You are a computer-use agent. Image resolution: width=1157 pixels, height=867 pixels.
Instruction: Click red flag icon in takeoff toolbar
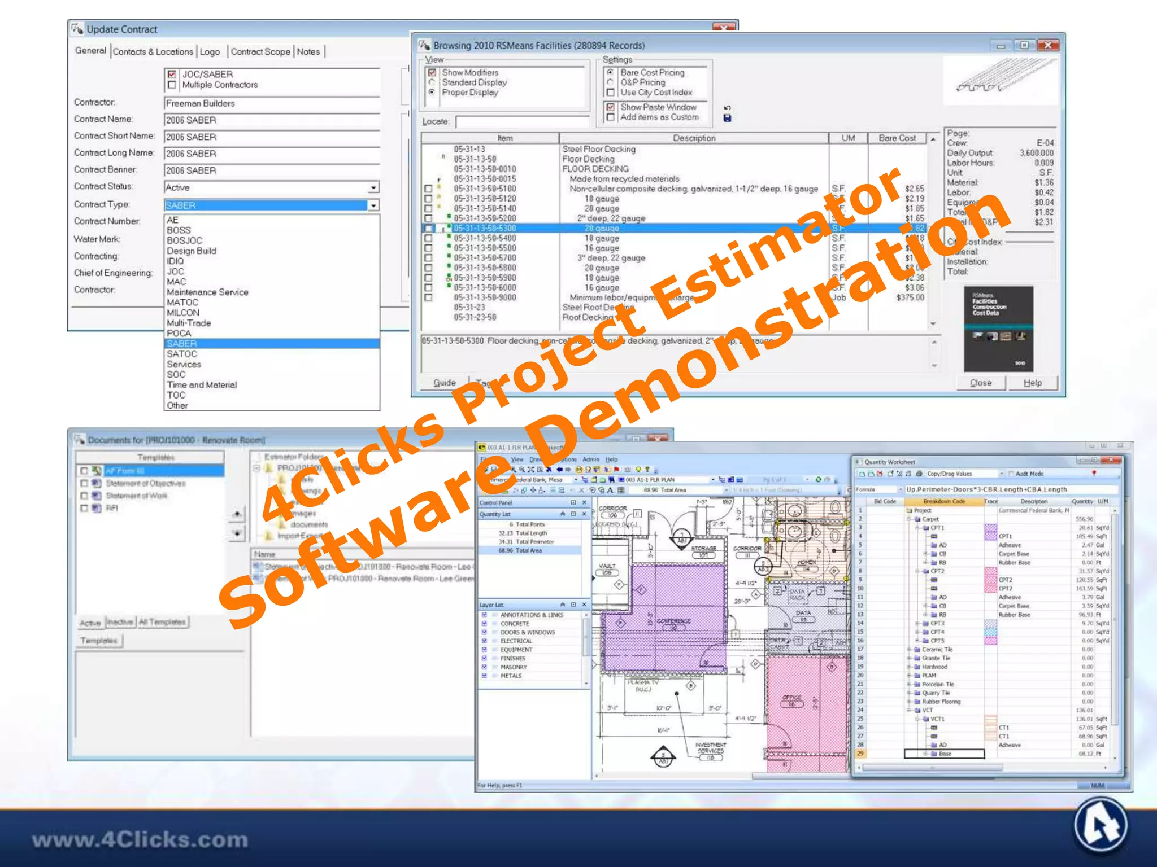616,470
